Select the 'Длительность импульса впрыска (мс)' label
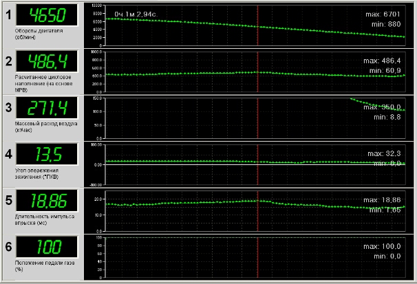Viewport: 417px width, 284px height. pos(45,220)
